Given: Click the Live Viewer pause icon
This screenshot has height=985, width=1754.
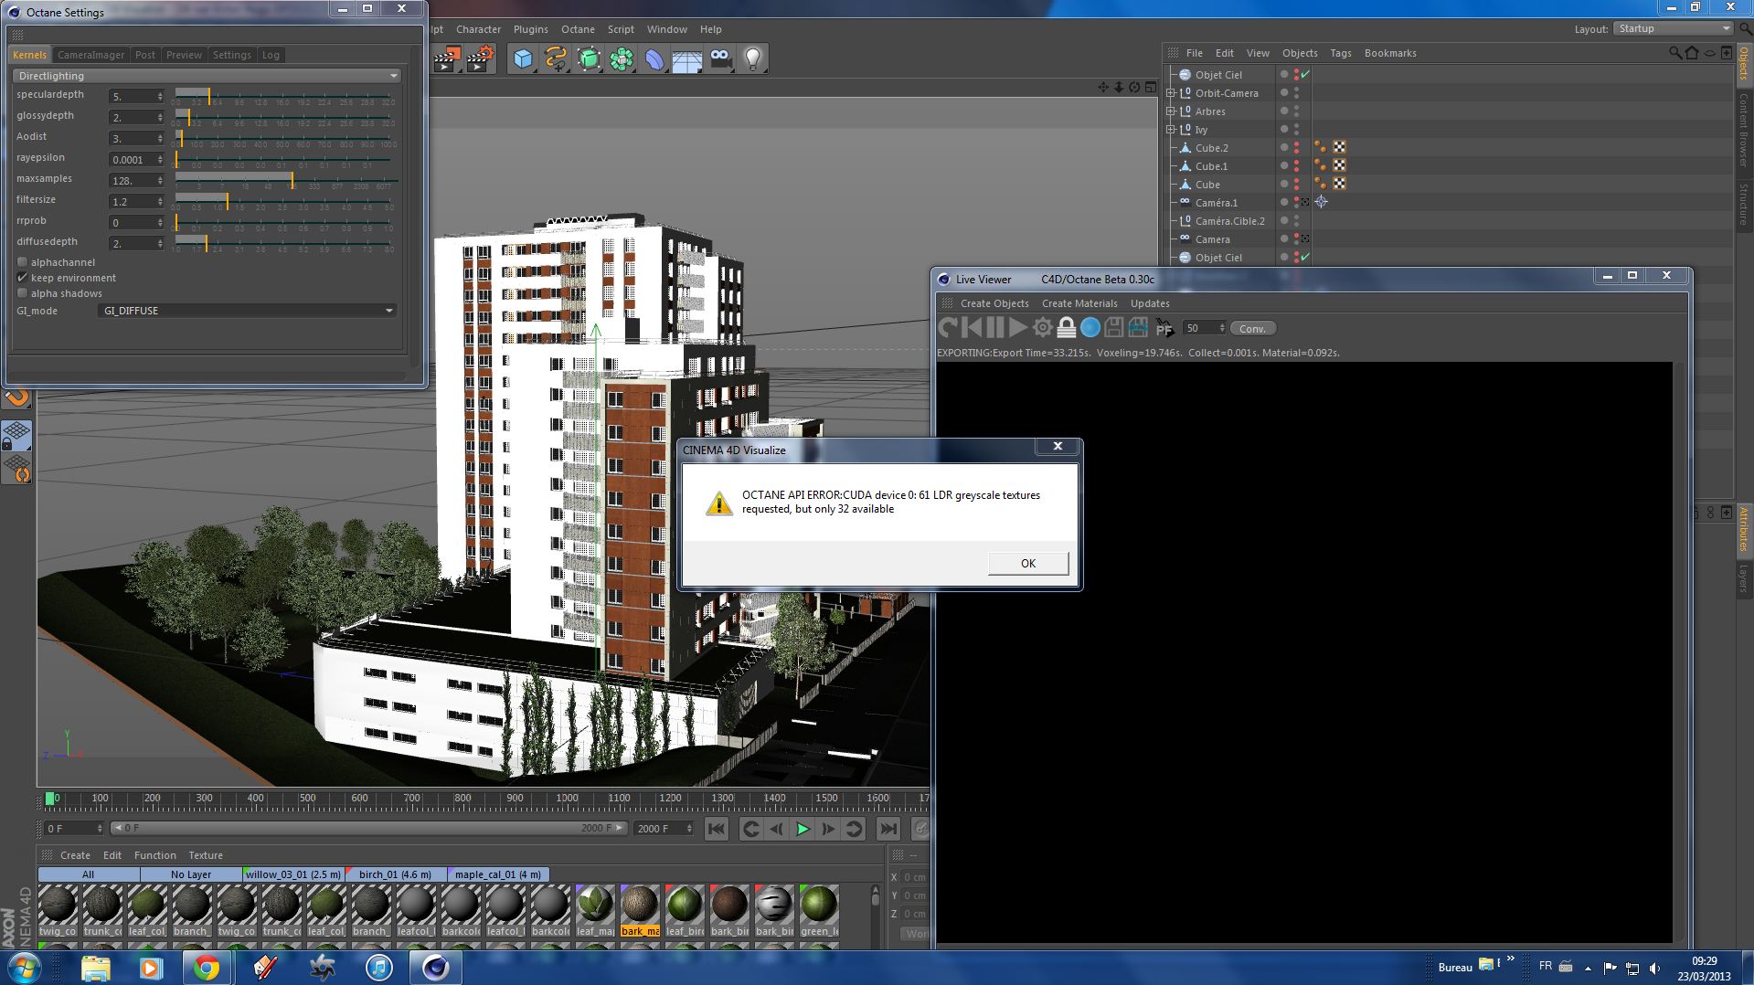Looking at the screenshot, I should (995, 327).
